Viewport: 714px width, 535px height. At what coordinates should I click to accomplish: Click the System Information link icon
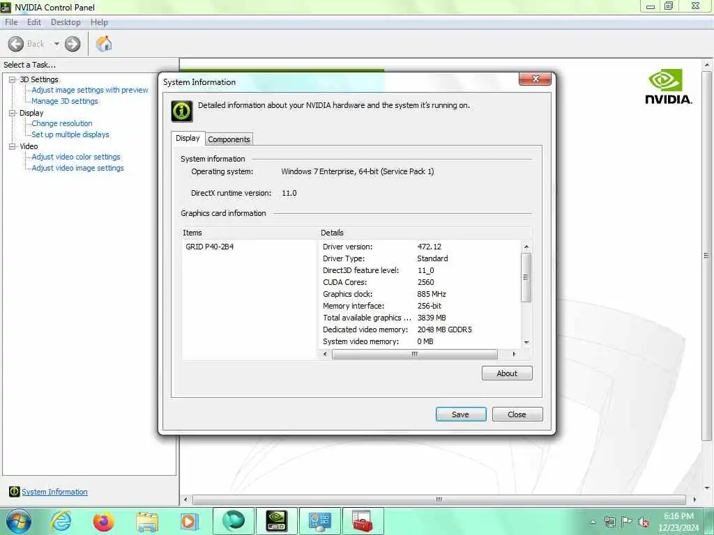[x=14, y=491]
